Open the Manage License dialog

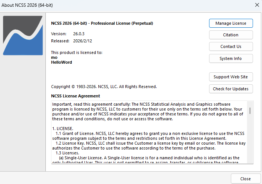(231, 23)
